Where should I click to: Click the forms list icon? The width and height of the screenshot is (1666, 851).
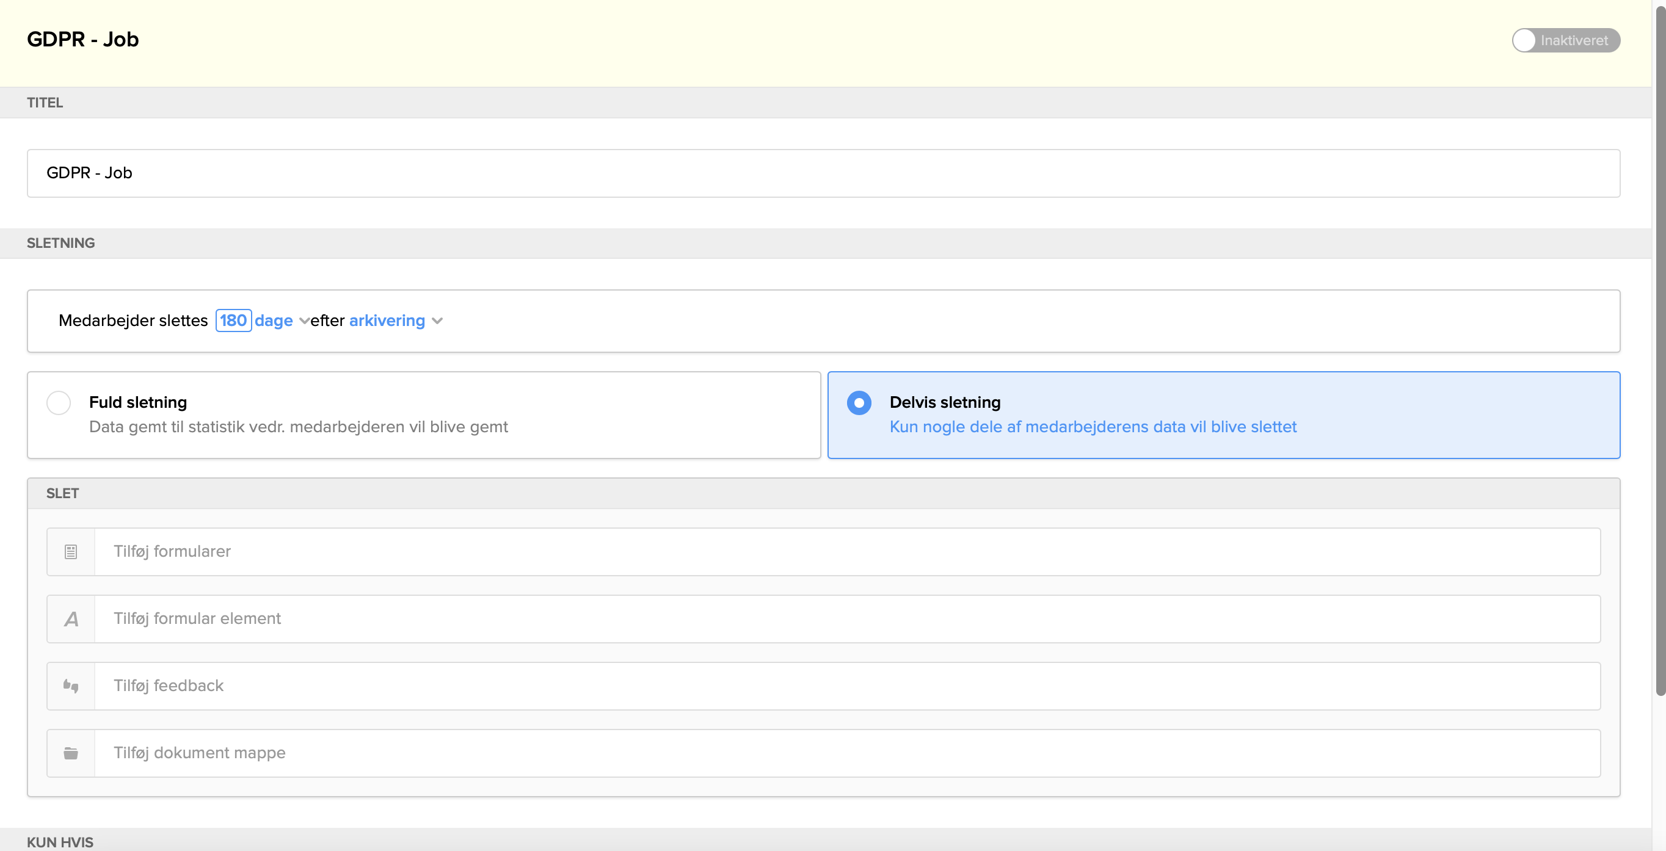71,552
